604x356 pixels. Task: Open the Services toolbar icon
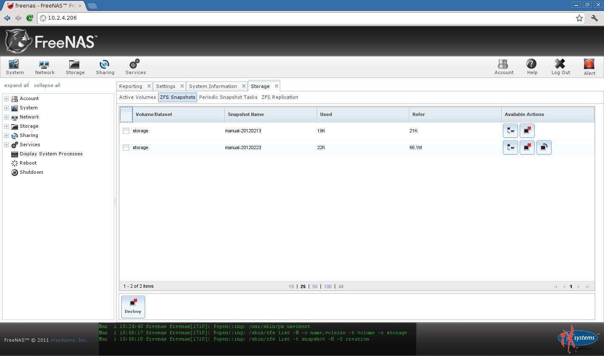click(135, 67)
